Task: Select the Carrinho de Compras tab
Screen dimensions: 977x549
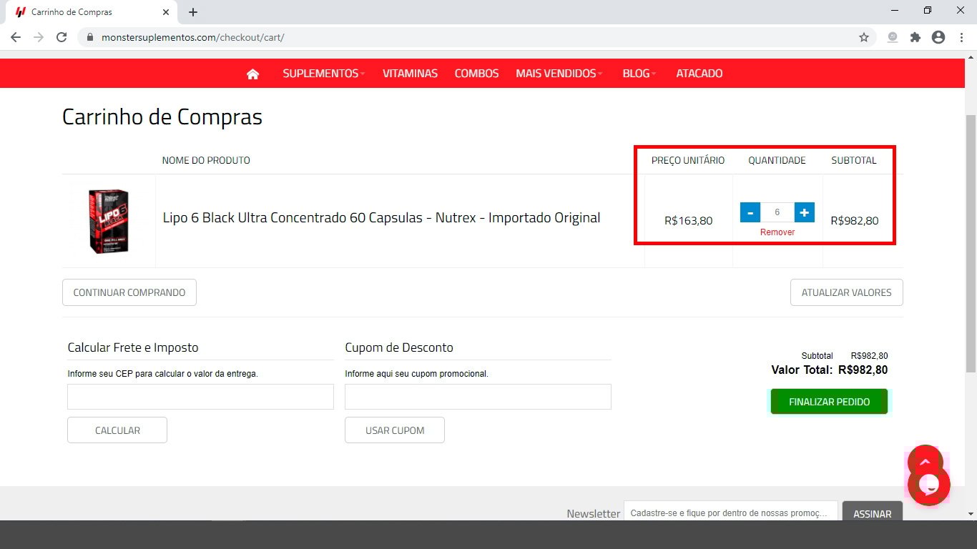Action: pos(91,12)
